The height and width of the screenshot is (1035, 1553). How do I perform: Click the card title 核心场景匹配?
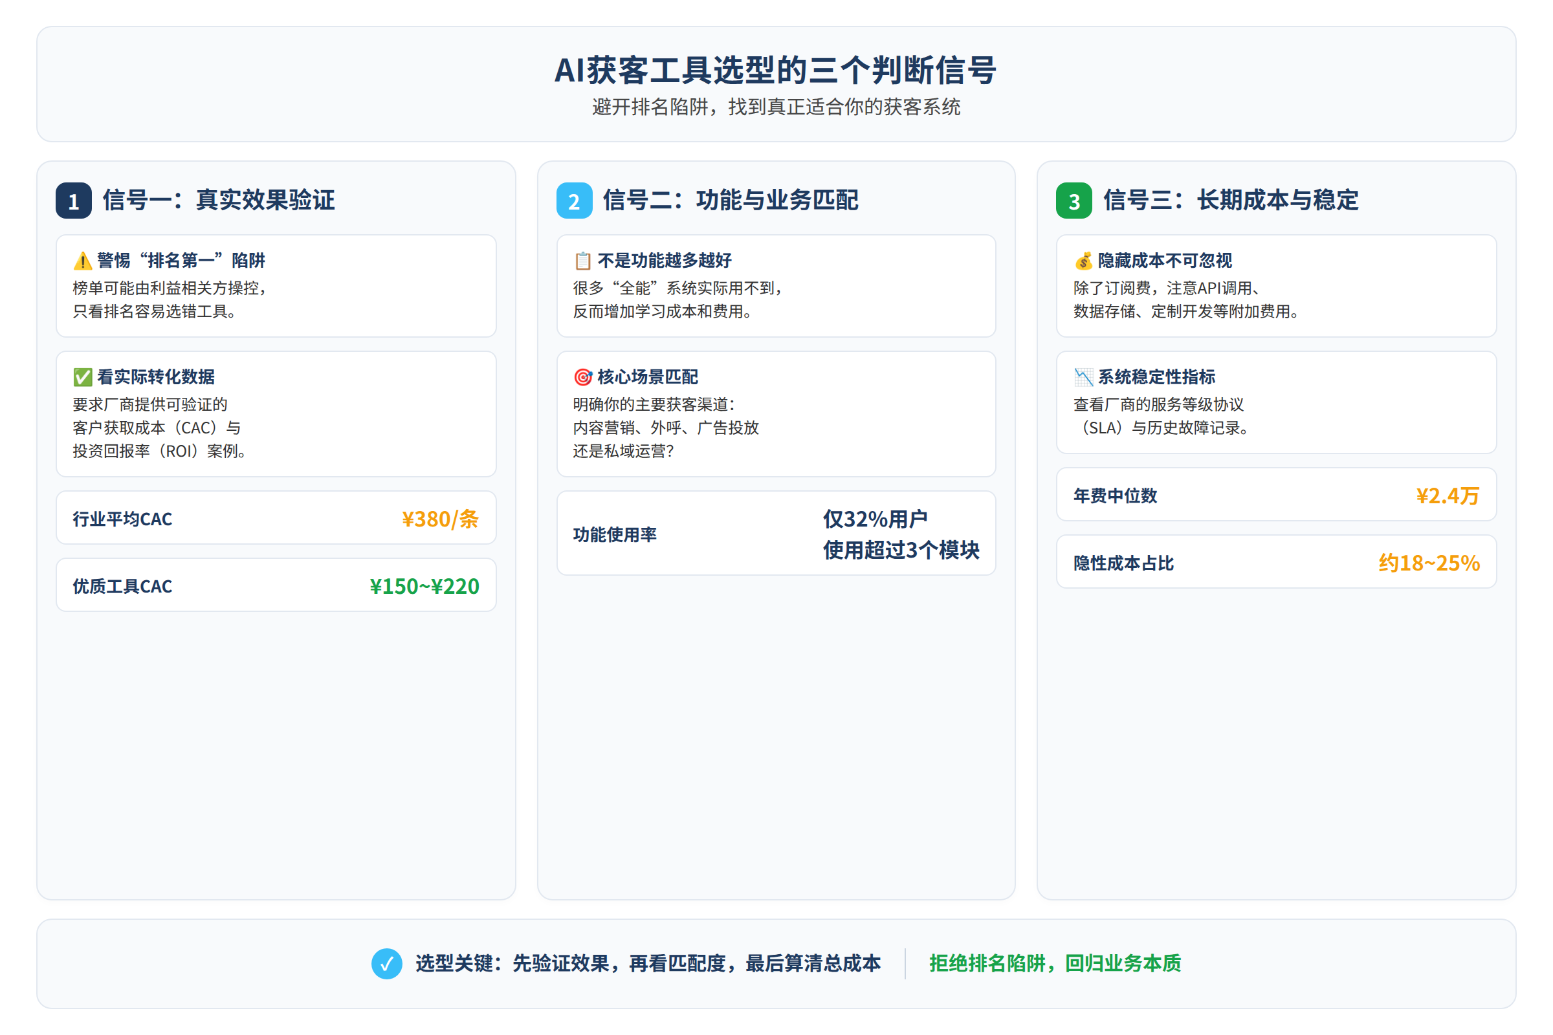click(648, 377)
